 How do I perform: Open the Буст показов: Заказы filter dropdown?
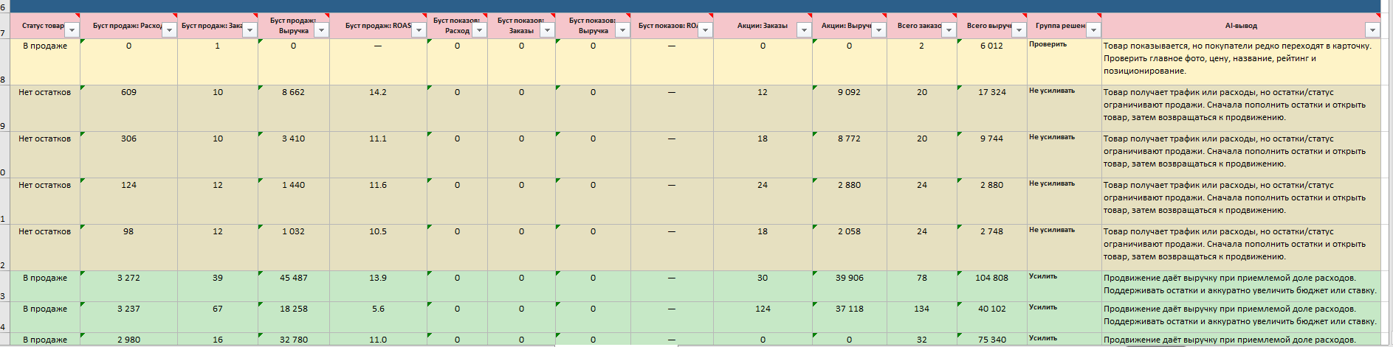coord(547,30)
